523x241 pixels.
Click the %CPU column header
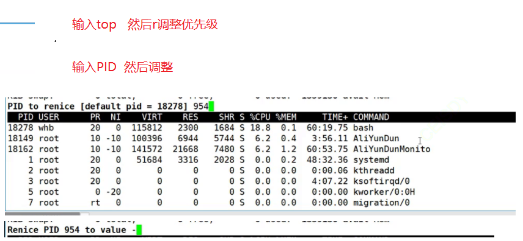click(x=260, y=117)
